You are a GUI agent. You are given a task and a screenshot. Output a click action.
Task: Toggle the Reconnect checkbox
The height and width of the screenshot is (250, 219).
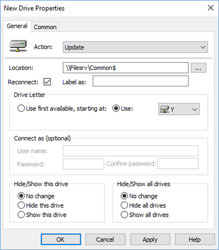point(47,82)
